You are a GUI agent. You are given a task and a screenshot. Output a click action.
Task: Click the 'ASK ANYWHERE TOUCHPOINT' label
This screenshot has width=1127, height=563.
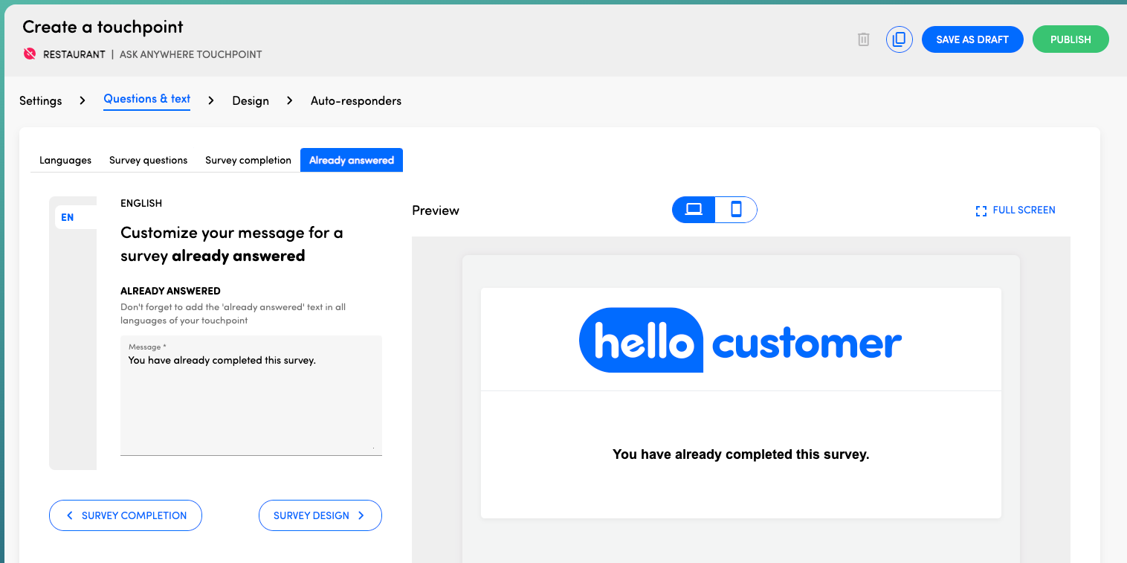190,54
